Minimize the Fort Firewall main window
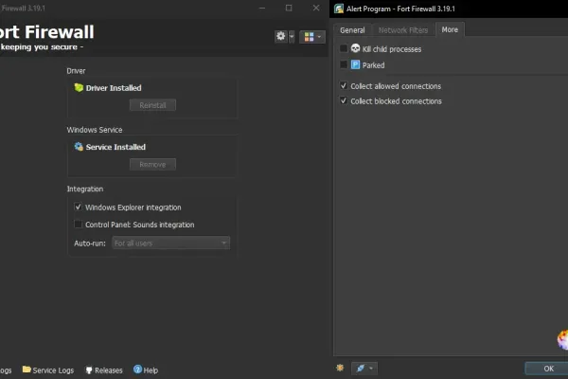This screenshot has height=379, width=568. pyautogui.click(x=262, y=8)
